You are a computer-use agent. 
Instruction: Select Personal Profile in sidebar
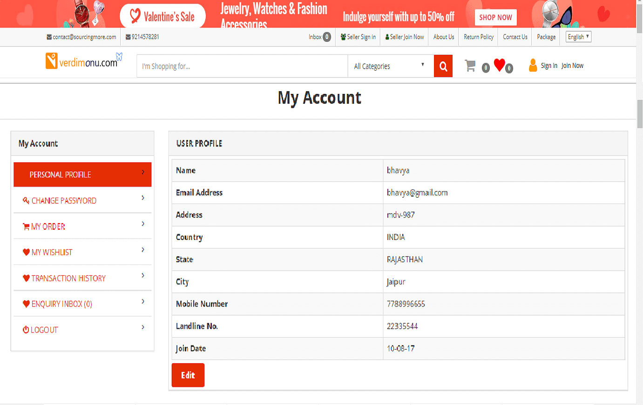pyautogui.click(x=82, y=175)
